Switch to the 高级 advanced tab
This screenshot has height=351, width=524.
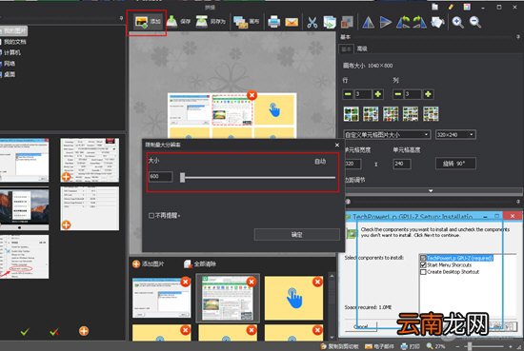pos(362,49)
